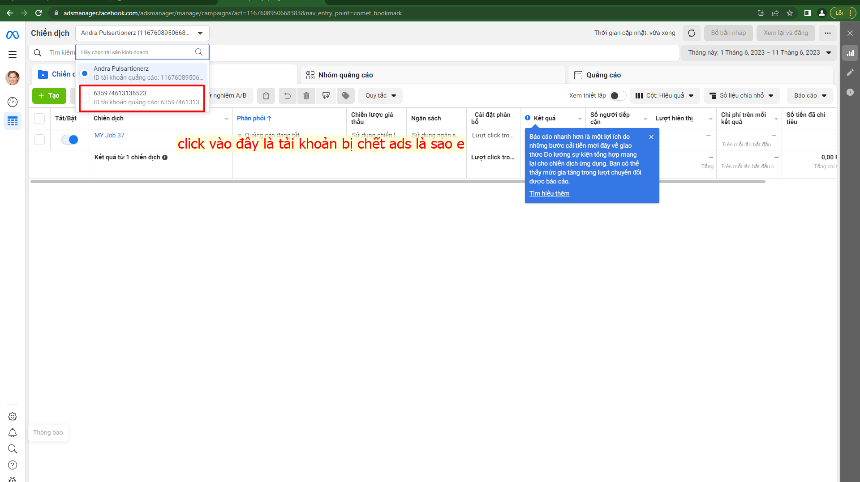Open the date range dropdown
This screenshot has height=482, width=860.
point(759,53)
